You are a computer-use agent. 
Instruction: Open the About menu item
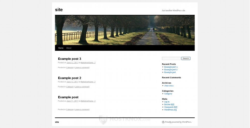tap(69, 48)
